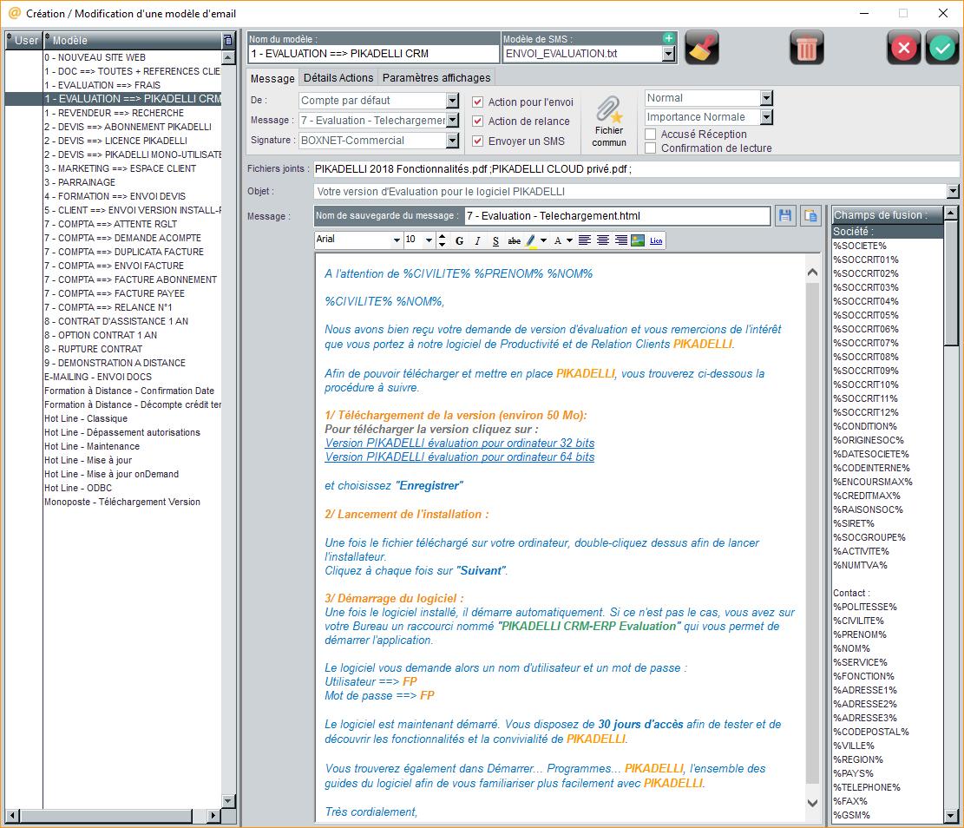This screenshot has width=964, height=828.
Task: Align text right
Action: tap(621, 240)
